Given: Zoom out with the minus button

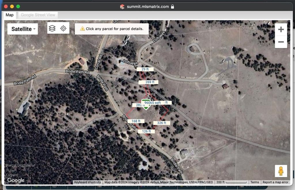Looking at the screenshot, I should [x=281, y=42].
